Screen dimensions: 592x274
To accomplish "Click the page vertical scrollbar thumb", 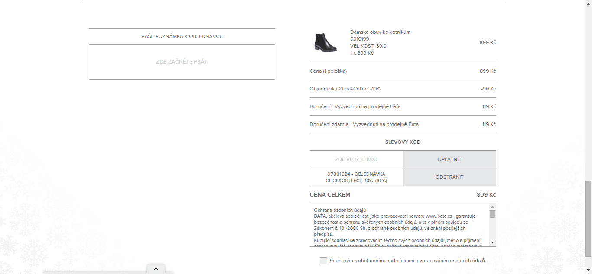I will [588, 218].
